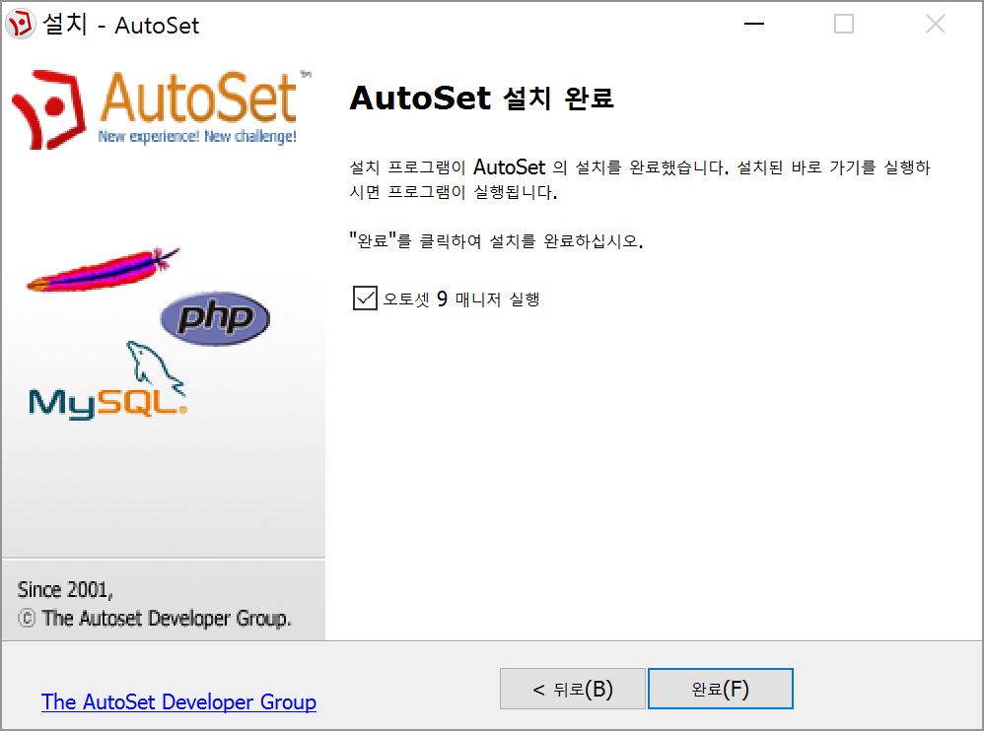Image resolution: width=984 pixels, height=731 pixels.
Task: Click the 완료(F) finish button
Action: (x=721, y=689)
